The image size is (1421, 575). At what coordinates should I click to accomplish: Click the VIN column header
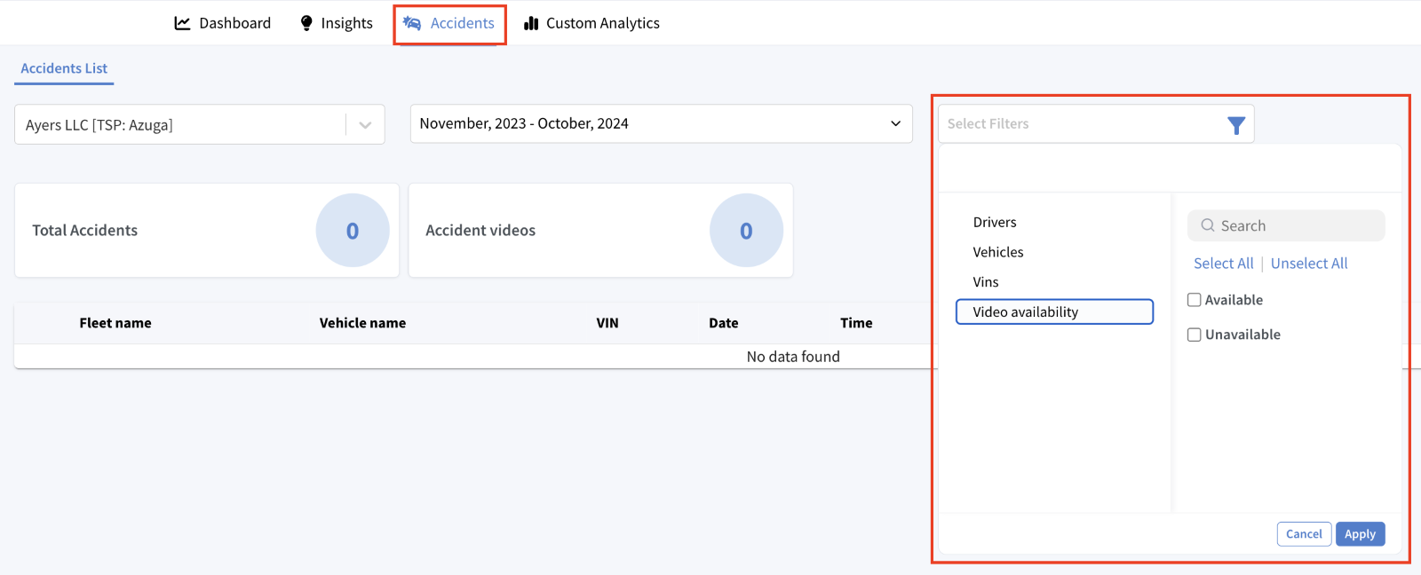click(607, 323)
